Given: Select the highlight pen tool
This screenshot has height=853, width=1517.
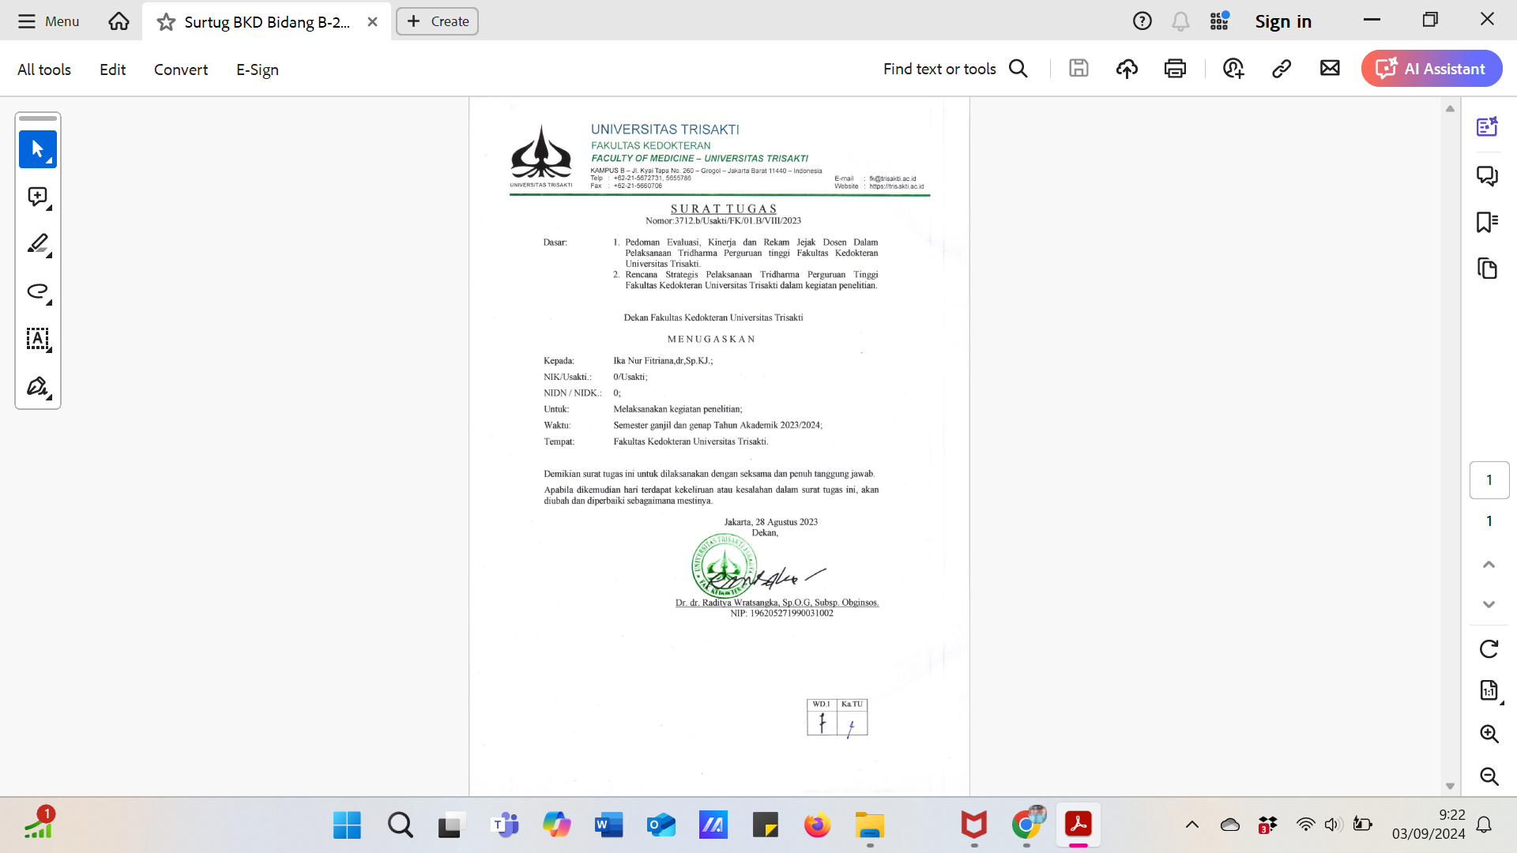Looking at the screenshot, I should click(37, 244).
